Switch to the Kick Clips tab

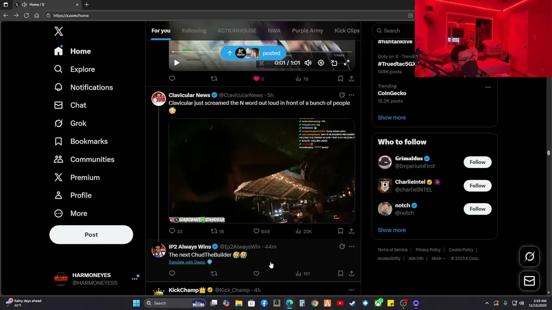pyautogui.click(x=347, y=31)
